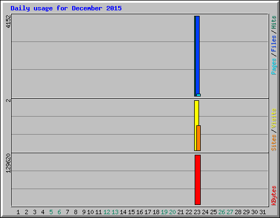
Task: Click the 'Pages' legend label
Action: tap(273, 66)
